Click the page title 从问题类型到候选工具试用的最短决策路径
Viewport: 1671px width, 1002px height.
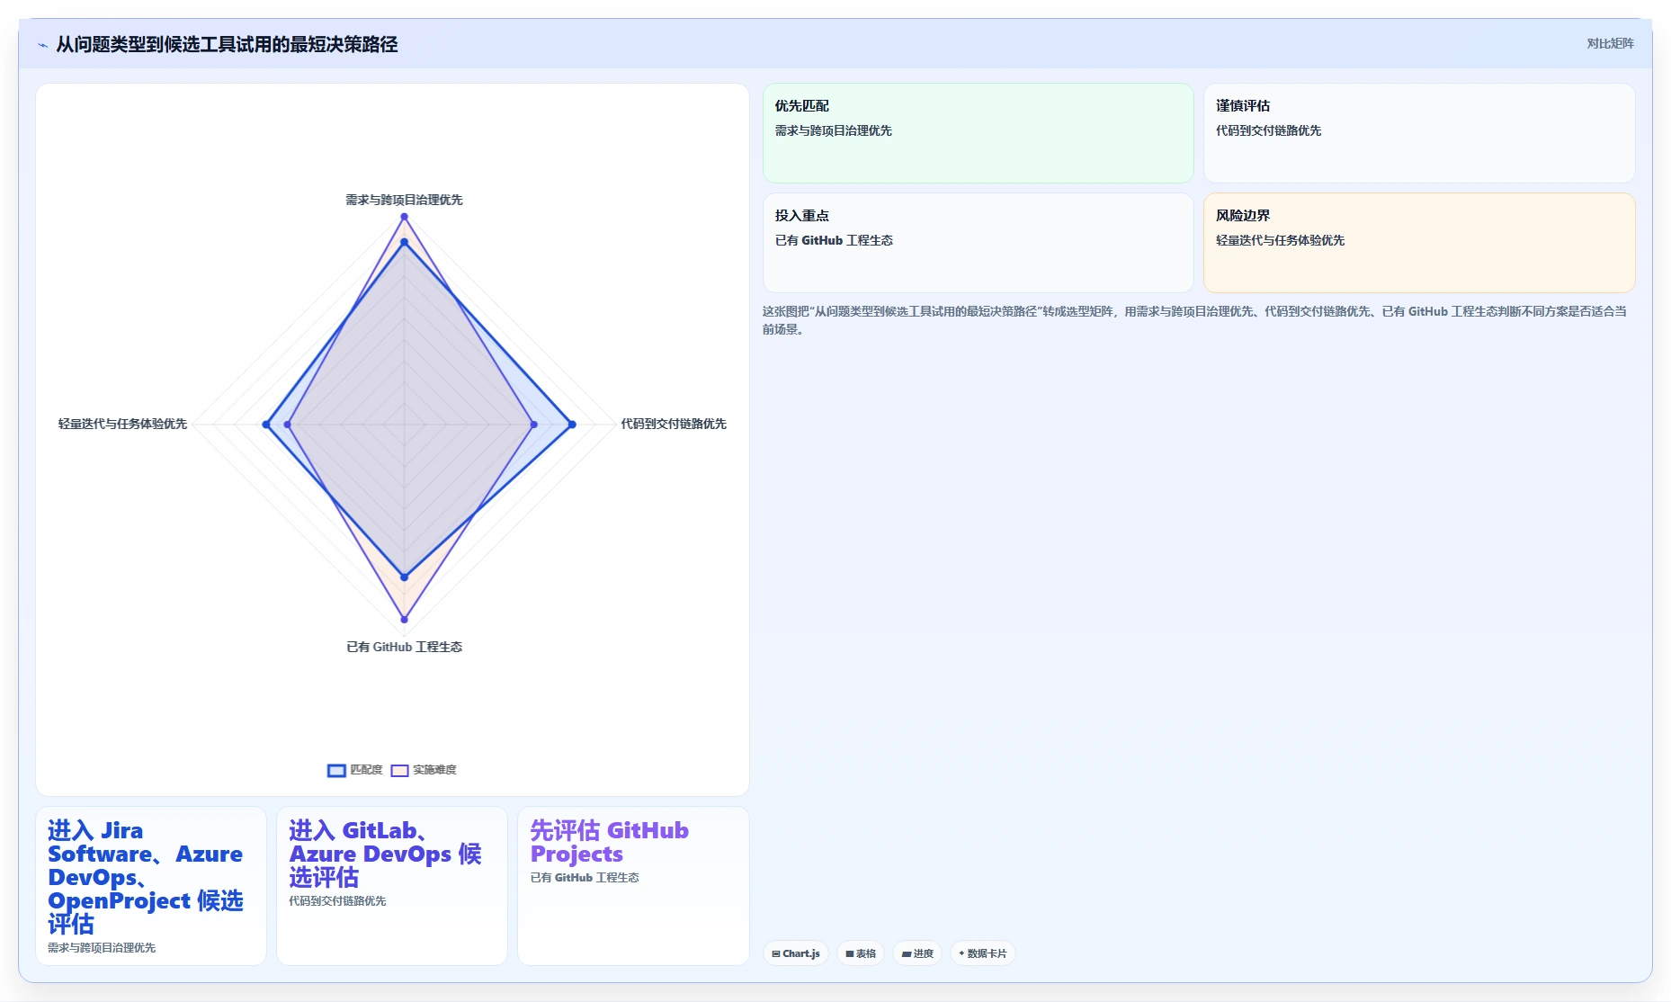point(227,44)
